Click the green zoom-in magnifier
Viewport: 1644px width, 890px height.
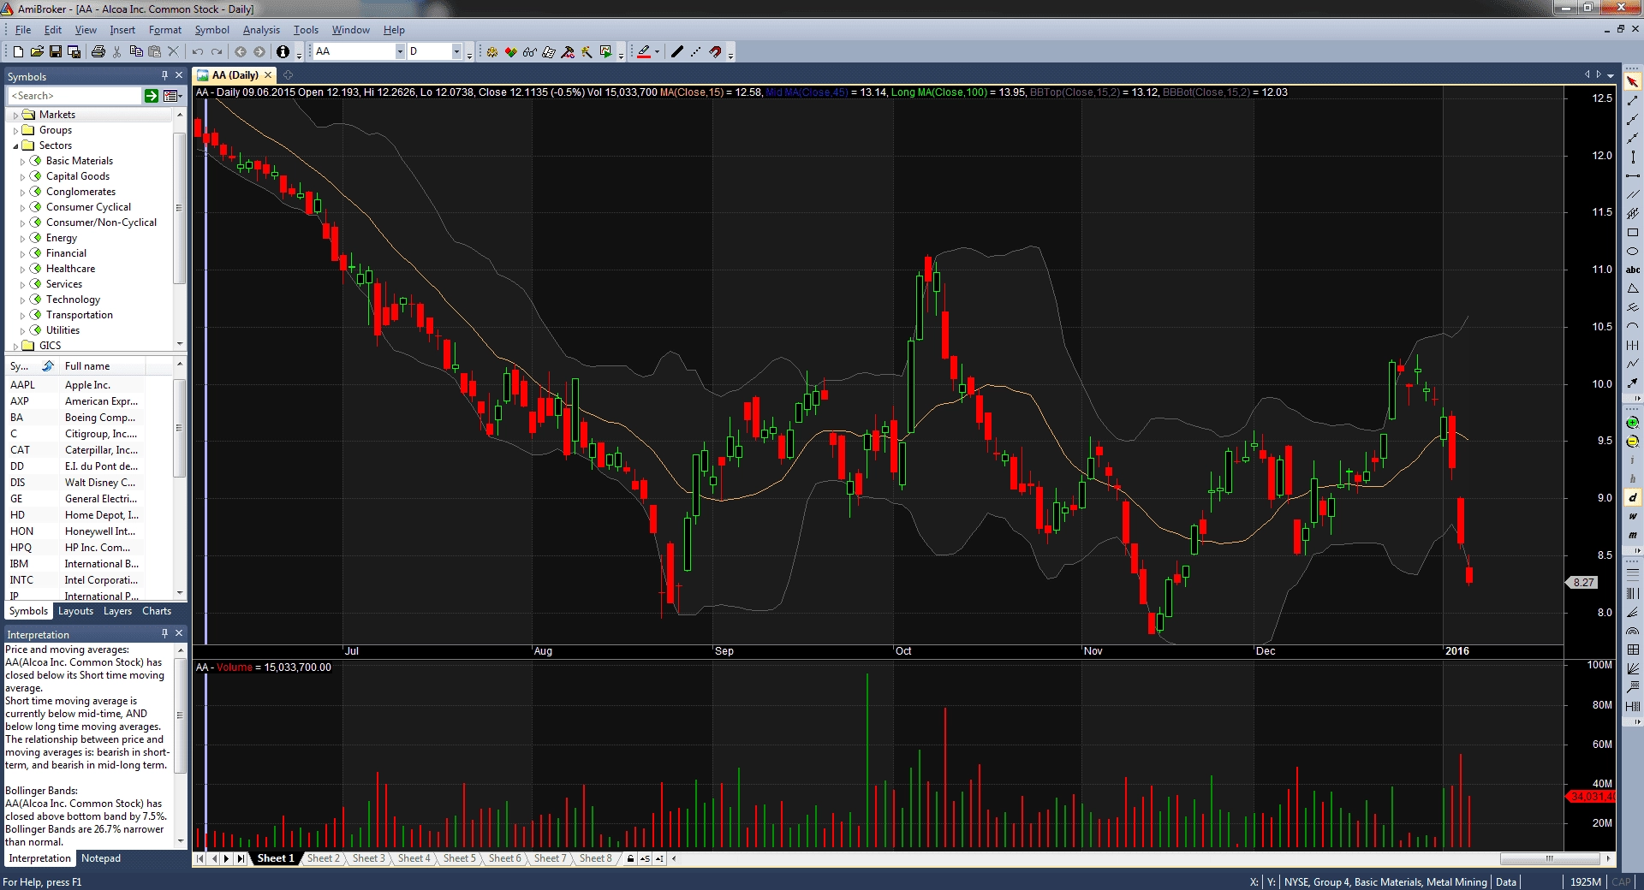[1633, 423]
